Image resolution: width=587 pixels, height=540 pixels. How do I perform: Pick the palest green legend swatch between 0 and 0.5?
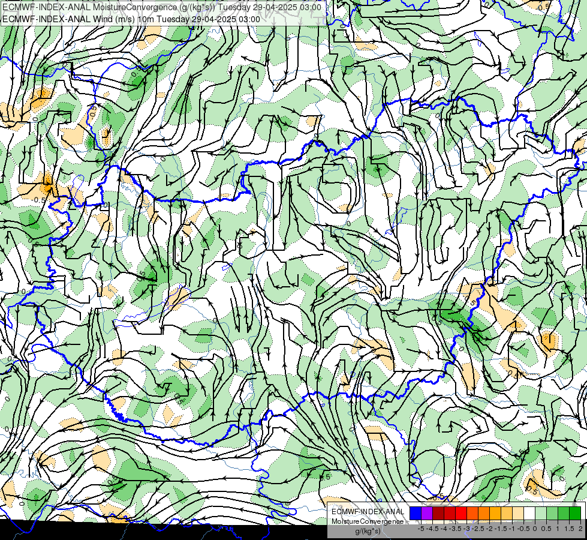[x=541, y=514]
